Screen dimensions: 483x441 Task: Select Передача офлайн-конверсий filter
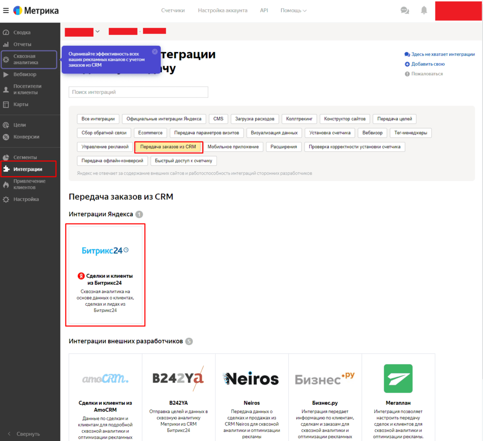click(x=112, y=161)
